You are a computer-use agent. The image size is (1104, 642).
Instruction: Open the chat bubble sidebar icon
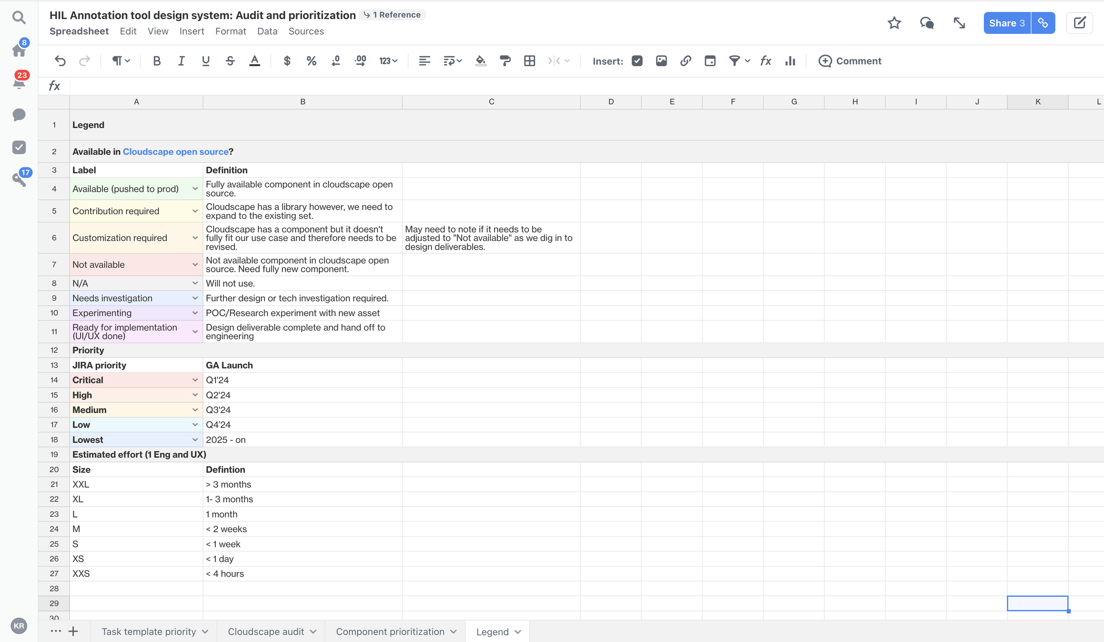19,115
